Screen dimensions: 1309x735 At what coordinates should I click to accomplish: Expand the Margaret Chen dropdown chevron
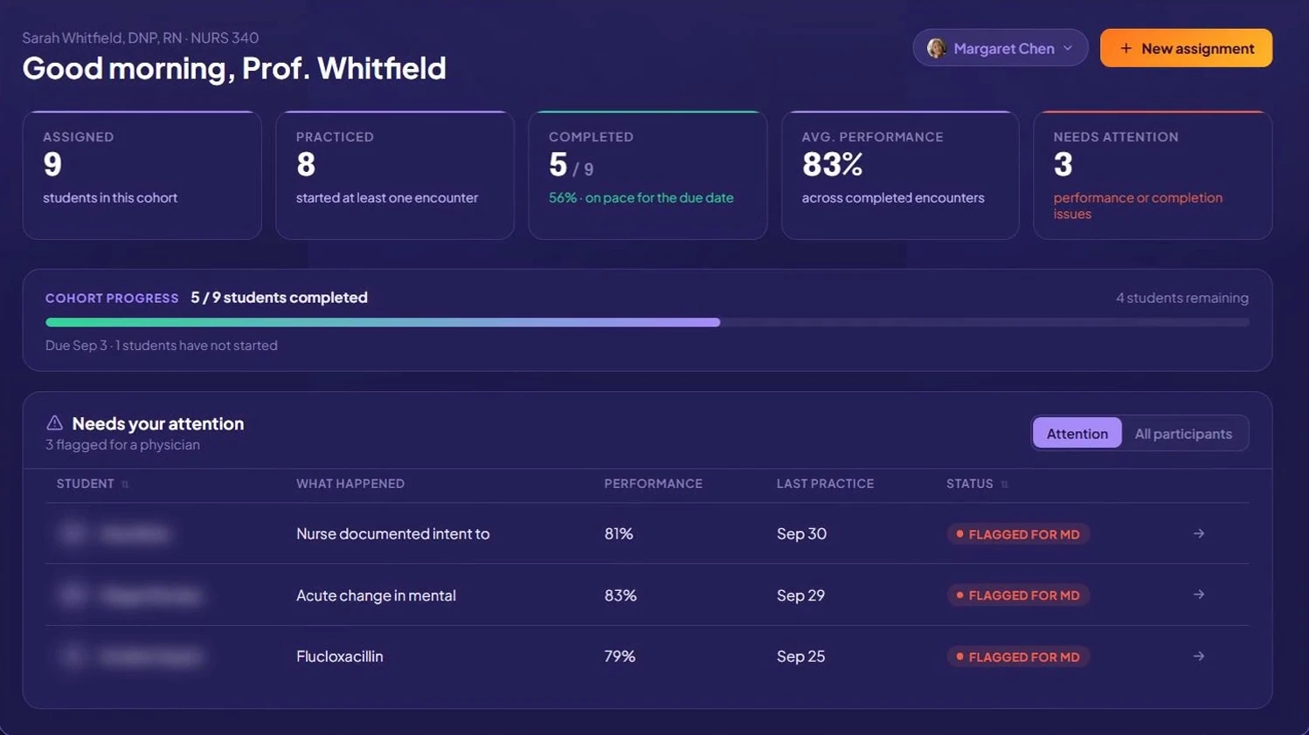[1068, 49]
